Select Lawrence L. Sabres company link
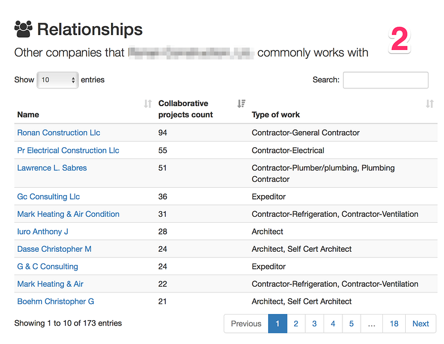 52,168
